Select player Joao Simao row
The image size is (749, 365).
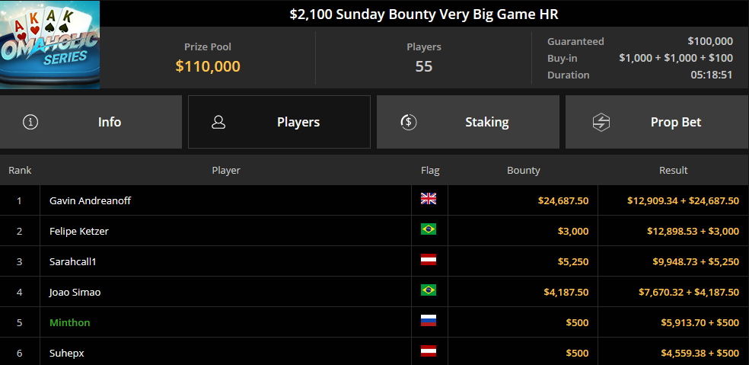pyautogui.click(x=374, y=292)
